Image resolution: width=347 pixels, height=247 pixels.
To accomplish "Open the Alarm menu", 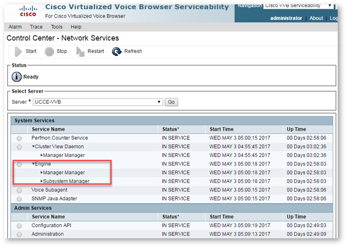I will click(15, 27).
